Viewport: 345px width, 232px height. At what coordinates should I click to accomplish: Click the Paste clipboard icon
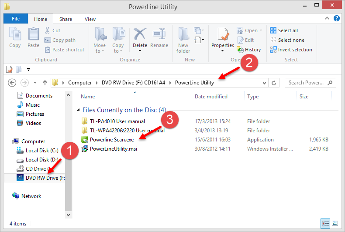tap(34, 34)
